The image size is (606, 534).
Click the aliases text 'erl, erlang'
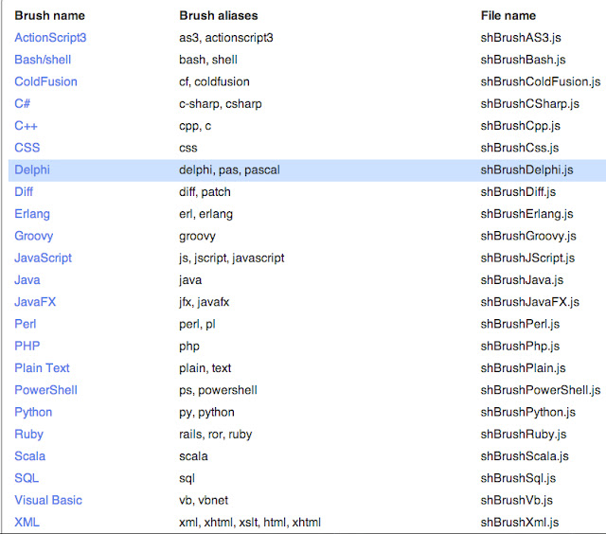(206, 214)
